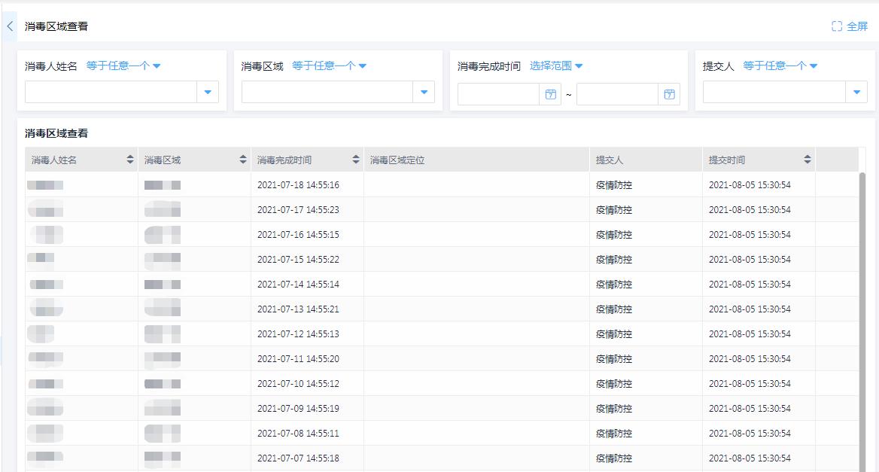The height and width of the screenshot is (472, 879).
Task: Sort the table by 提交时间 column
Action: point(806,159)
